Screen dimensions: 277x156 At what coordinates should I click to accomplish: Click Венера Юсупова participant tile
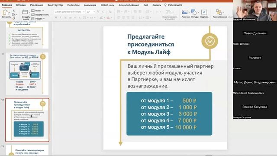(x=255, y=107)
